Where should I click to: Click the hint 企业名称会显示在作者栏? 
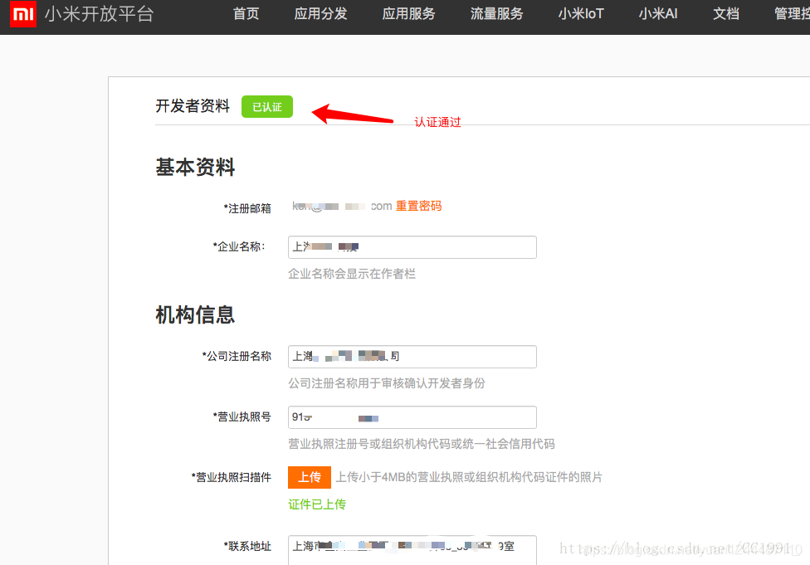point(352,274)
